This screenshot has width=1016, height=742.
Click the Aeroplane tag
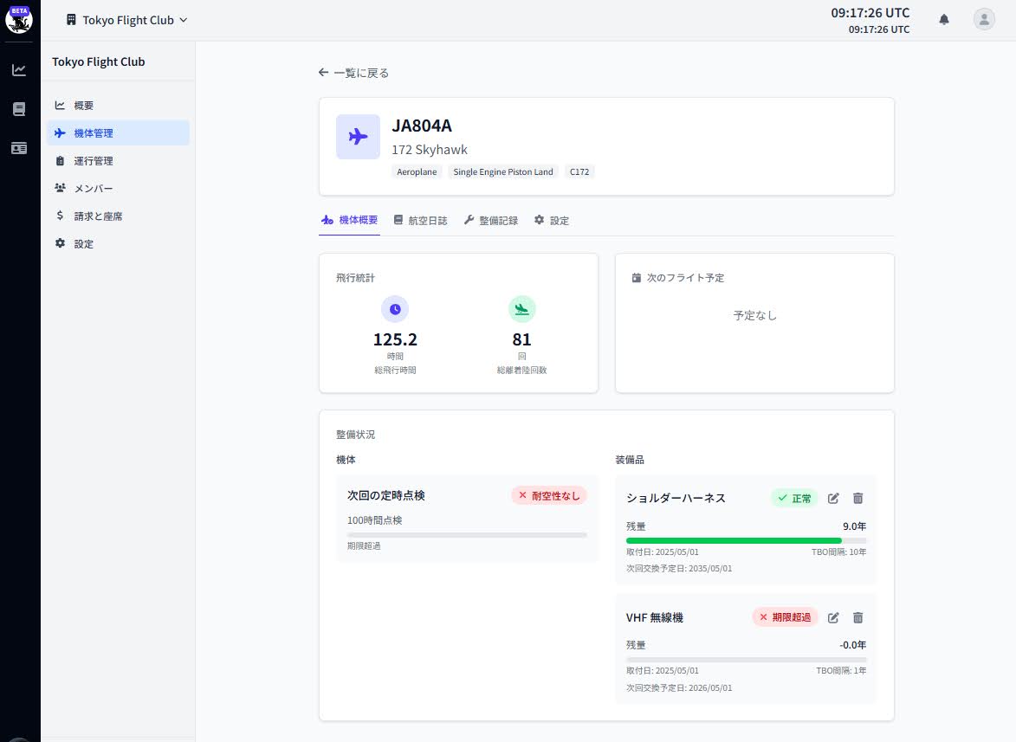pos(417,171)
